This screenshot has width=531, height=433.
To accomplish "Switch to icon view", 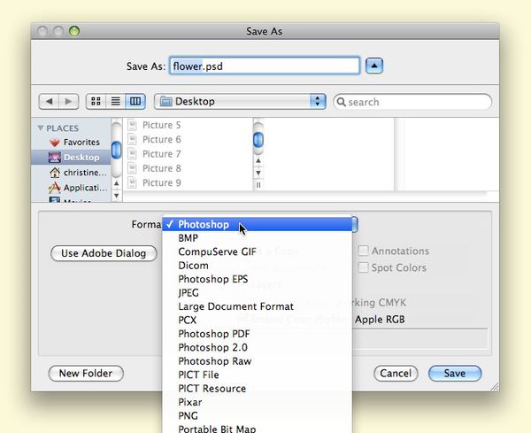I will (x=96, y=102).
